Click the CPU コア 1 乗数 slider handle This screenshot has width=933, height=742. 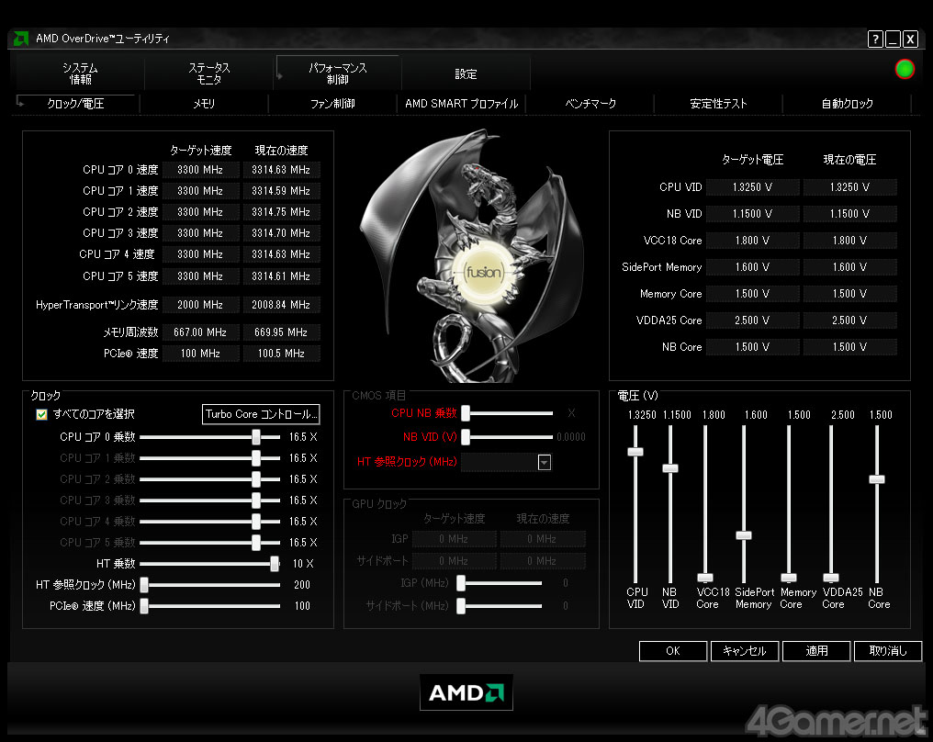pos(256,458)
